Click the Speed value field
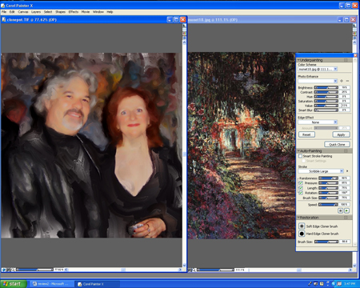Viewport: 360px width, 288px height. pos(345,205)
